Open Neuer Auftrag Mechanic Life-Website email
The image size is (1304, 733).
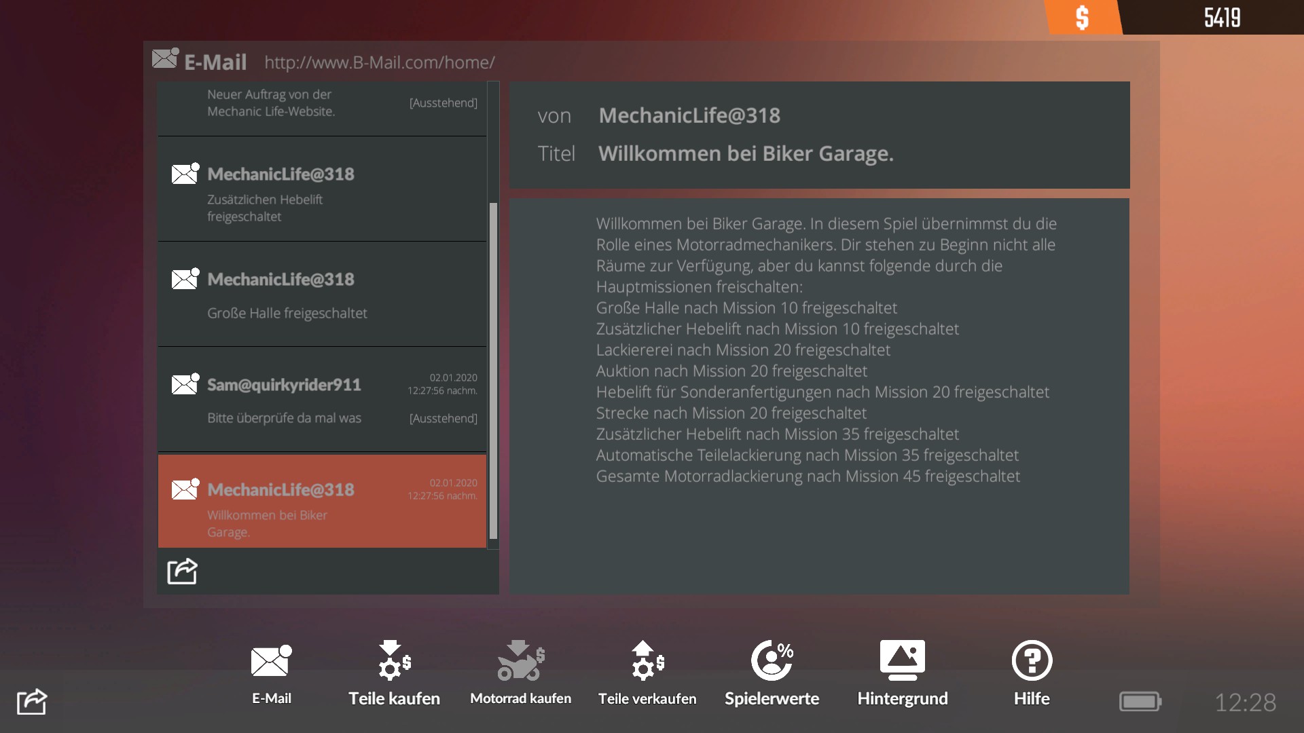coord(322,109)
